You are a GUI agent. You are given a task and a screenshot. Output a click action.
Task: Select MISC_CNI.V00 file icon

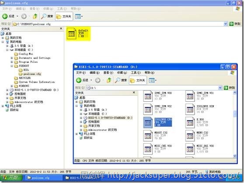(148, 149)
